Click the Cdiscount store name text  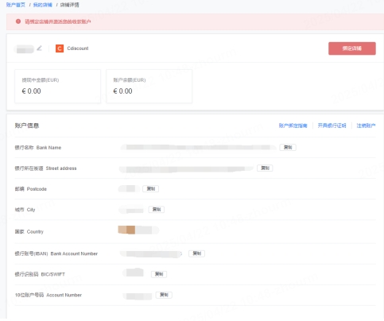point(78,48)
